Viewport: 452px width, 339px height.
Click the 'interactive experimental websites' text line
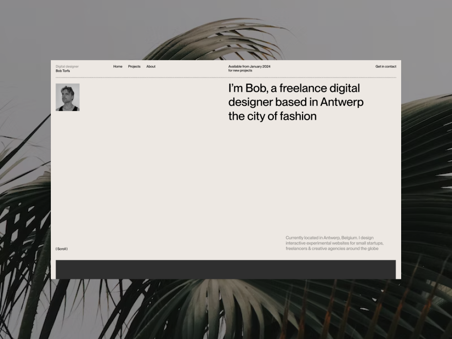[334, 243]
